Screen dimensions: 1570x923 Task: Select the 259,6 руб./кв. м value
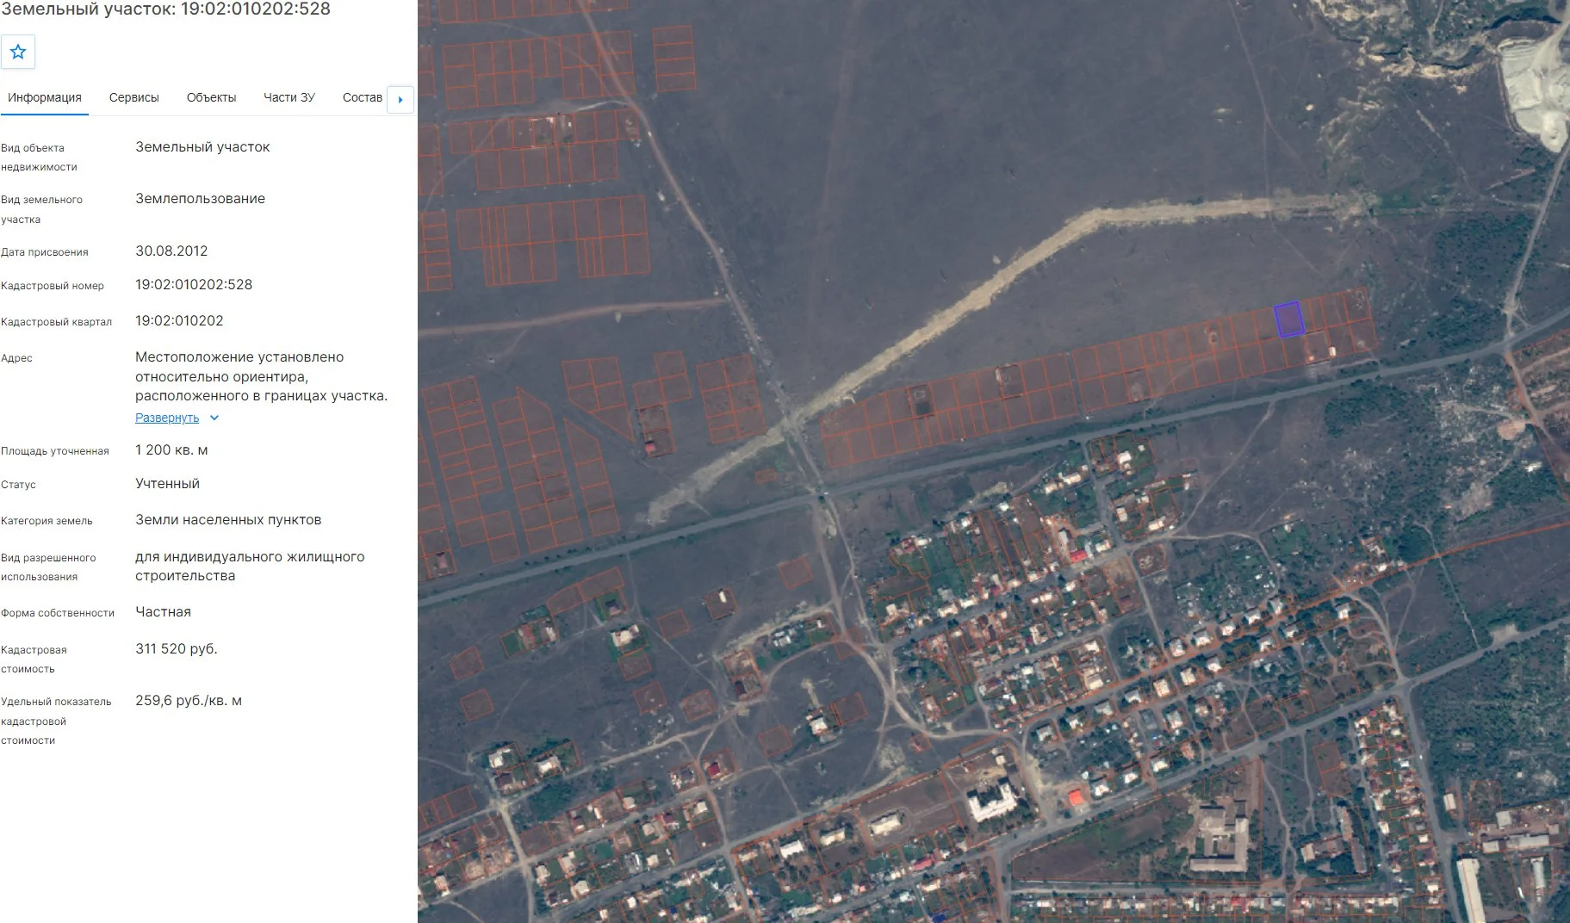click(189, 701)
